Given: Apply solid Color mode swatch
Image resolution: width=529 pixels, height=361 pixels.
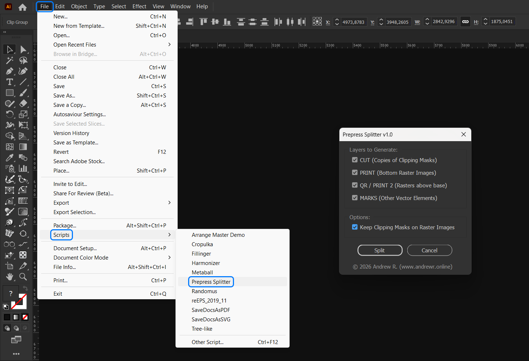Looking at the screenshot, I should tap(7, 317).
